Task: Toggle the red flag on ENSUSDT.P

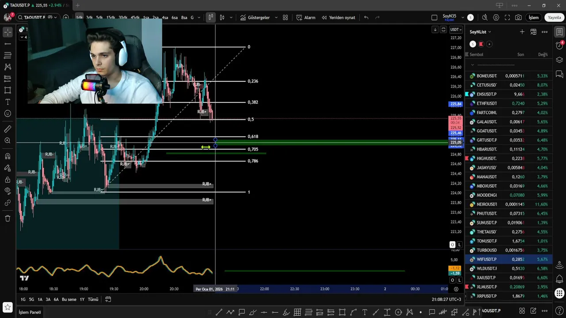Action: [467, 94]
